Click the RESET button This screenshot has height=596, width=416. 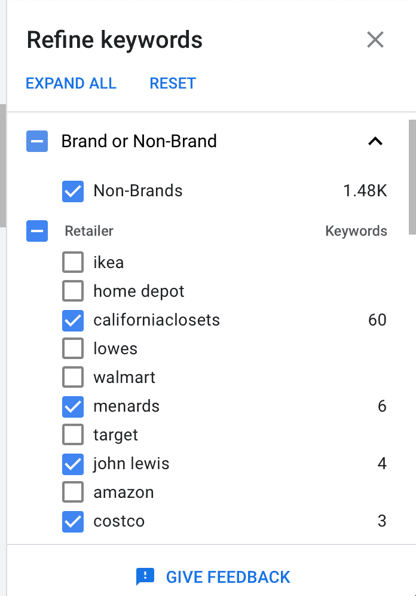173,83
